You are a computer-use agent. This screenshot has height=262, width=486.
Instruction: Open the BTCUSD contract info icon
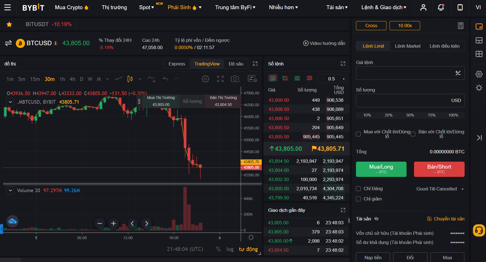pos(56,43)
